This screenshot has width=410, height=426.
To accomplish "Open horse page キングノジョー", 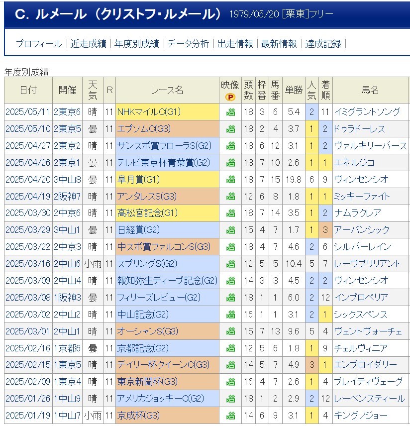I will [361, 416].
